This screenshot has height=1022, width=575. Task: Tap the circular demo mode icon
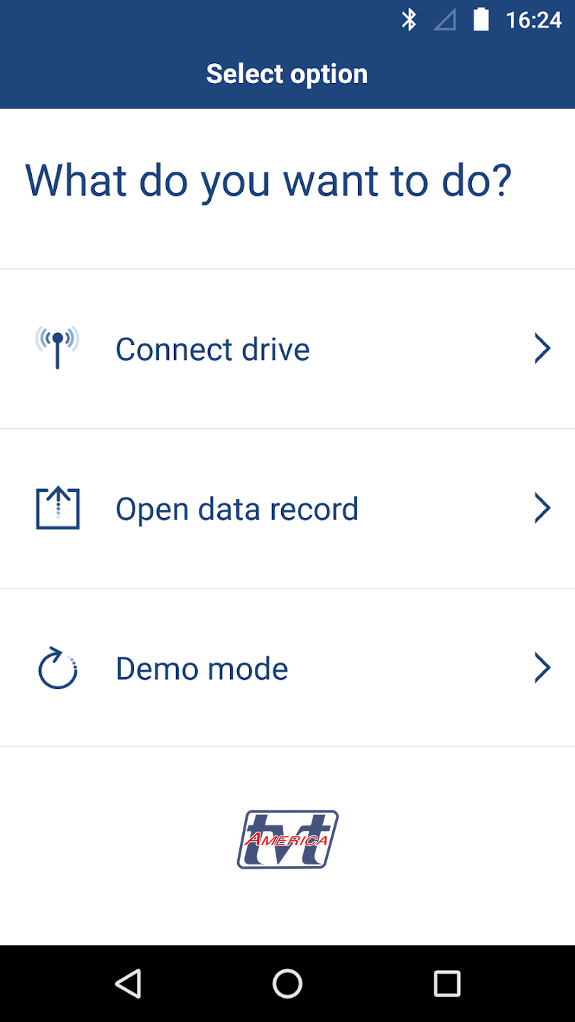pyautogui.click(x=57, y=669)
